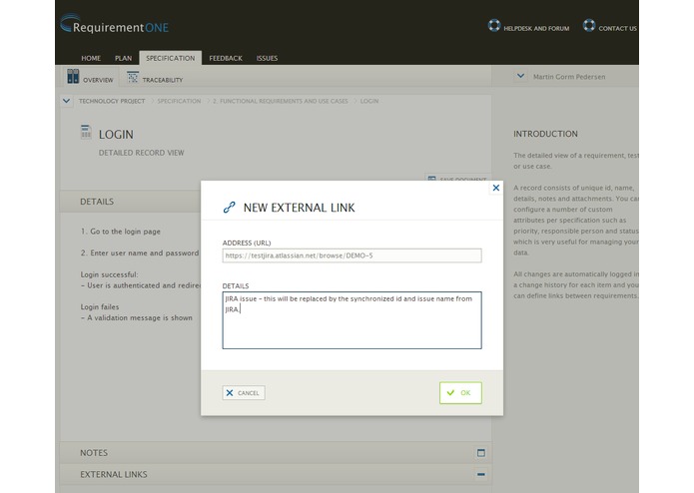This screenshot has height=493, width=694.
Task: Click the RequirementONE logo
Action: tap(114, 24)
